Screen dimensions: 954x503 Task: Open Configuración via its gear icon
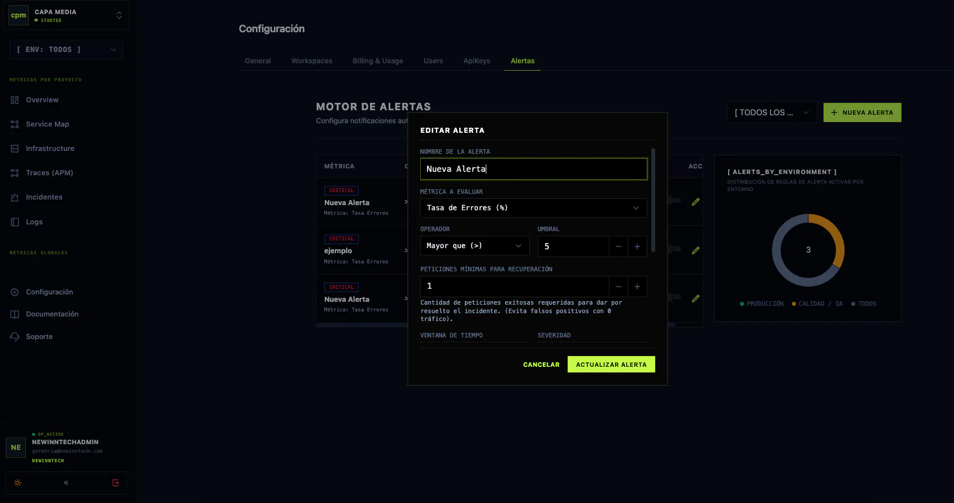tap(15, 292)
